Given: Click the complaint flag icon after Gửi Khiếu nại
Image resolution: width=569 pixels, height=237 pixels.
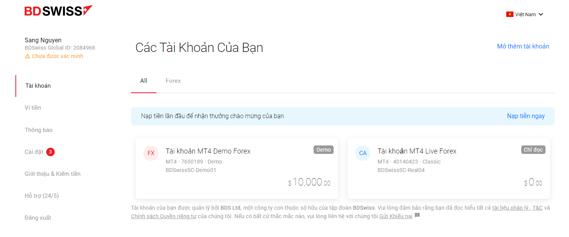Looking at the screenshot, I should click(417, 216).
